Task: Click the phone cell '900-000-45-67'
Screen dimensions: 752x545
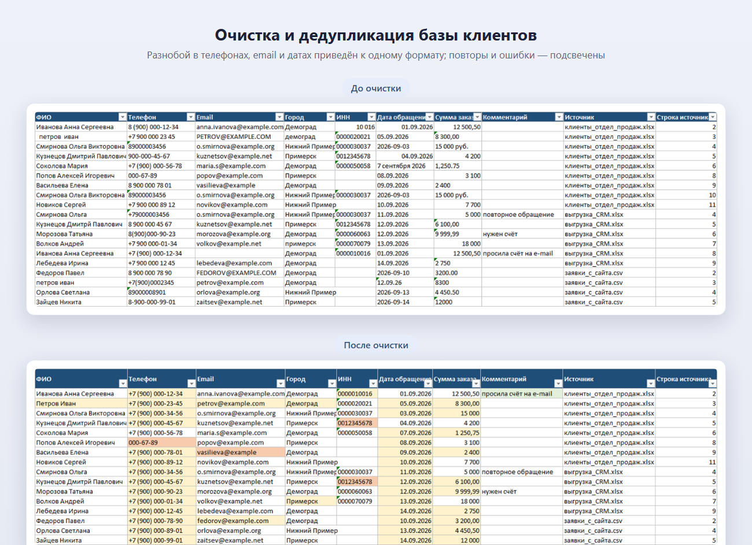Action: [x=161, y=156]
